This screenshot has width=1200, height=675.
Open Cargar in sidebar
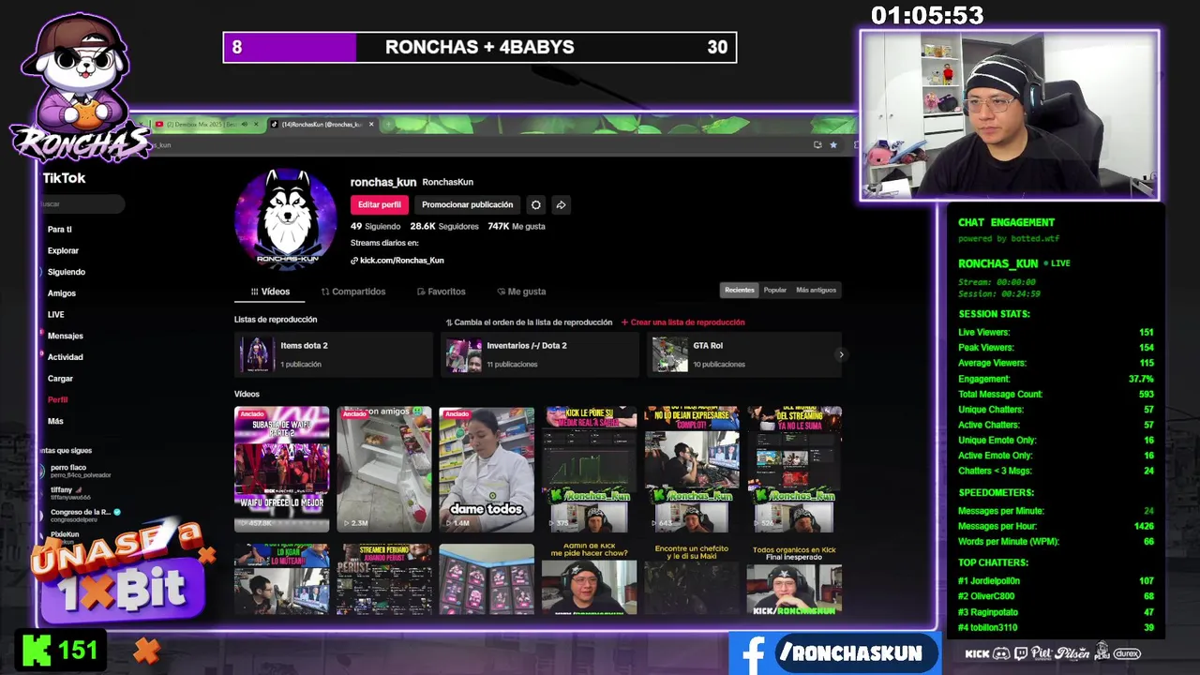coord(60,379)
